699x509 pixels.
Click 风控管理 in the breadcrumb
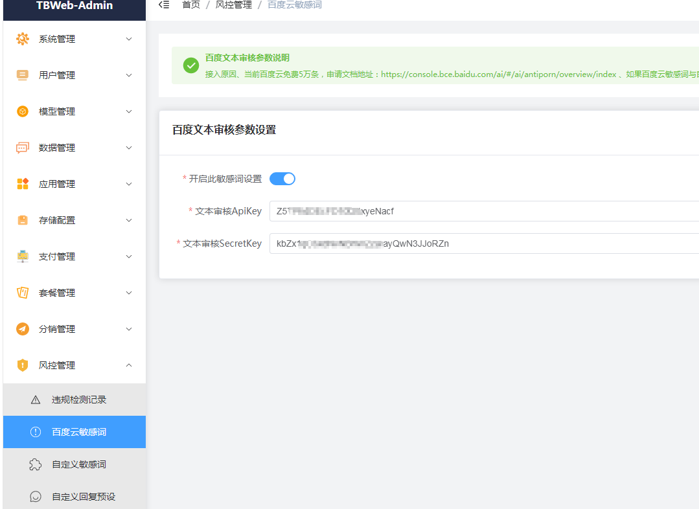[234, 5]
